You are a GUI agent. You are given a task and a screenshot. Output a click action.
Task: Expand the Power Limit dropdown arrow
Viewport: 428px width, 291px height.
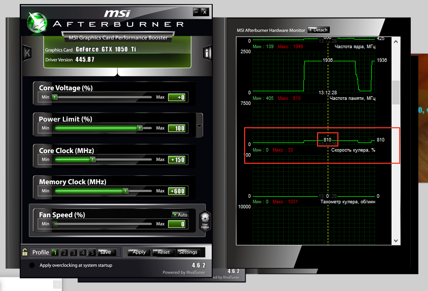[x=199, y=126]
